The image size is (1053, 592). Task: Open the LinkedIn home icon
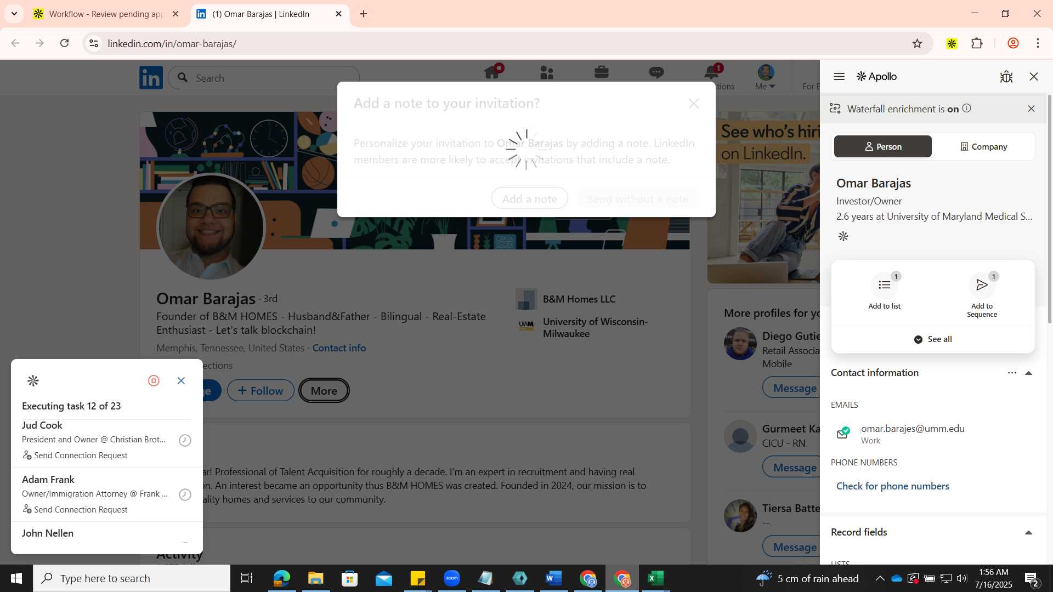click(492, 72)
